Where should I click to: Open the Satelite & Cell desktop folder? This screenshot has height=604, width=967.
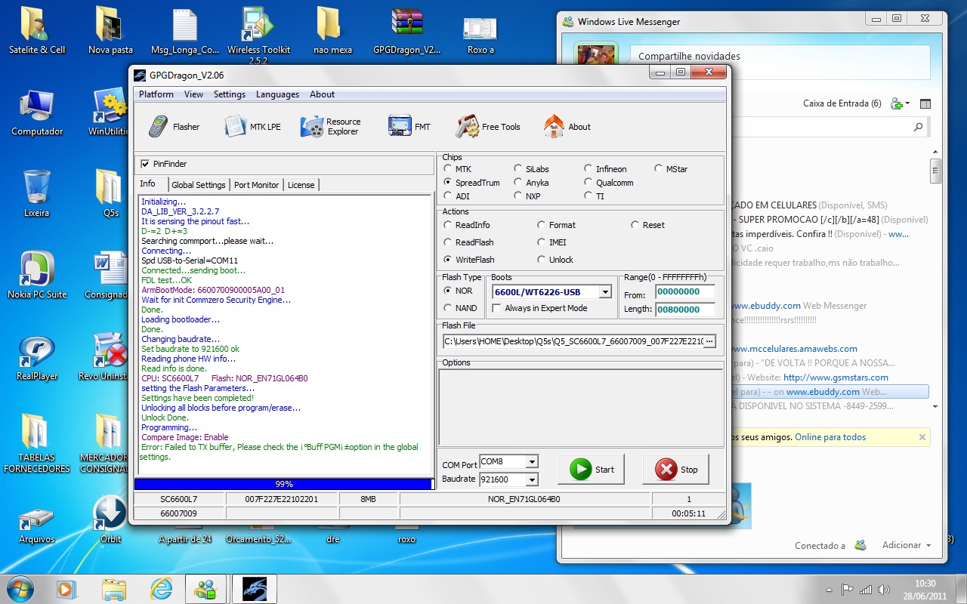37,31
